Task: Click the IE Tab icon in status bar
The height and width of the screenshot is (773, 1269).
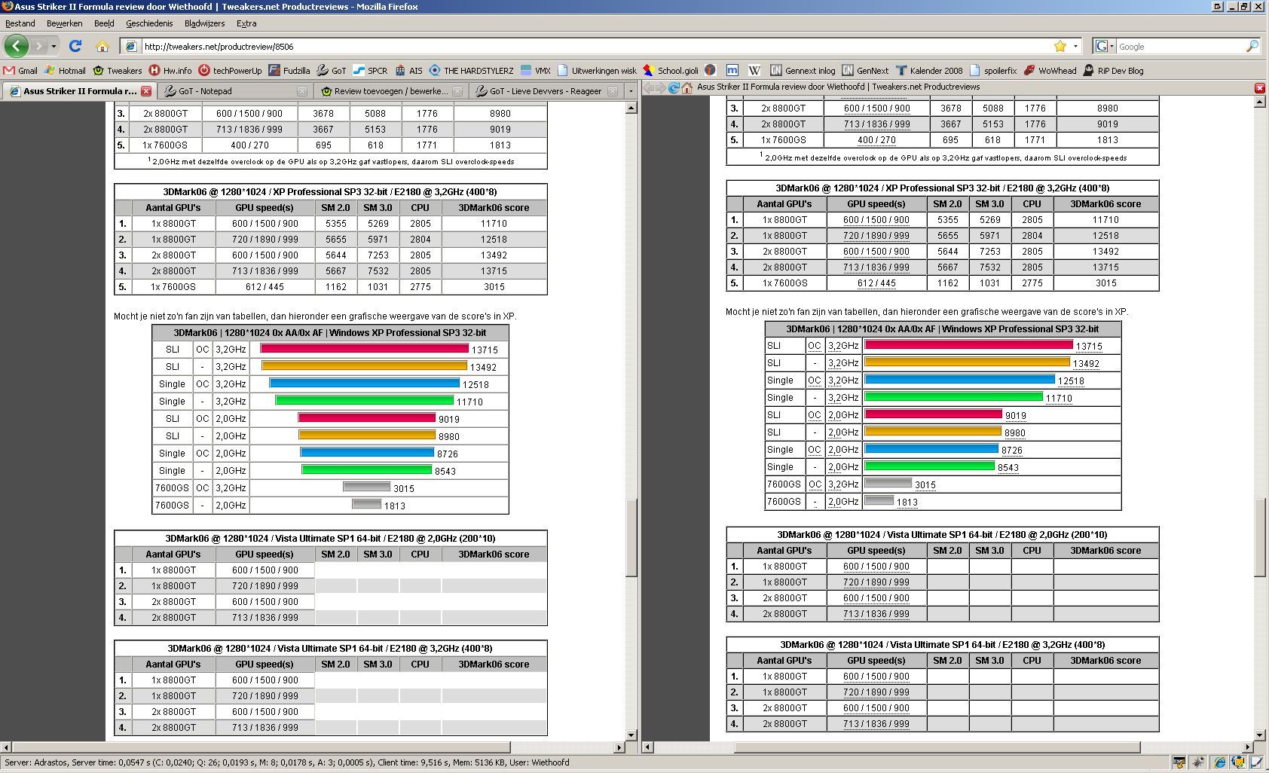Action: [x=1219, y=762]
